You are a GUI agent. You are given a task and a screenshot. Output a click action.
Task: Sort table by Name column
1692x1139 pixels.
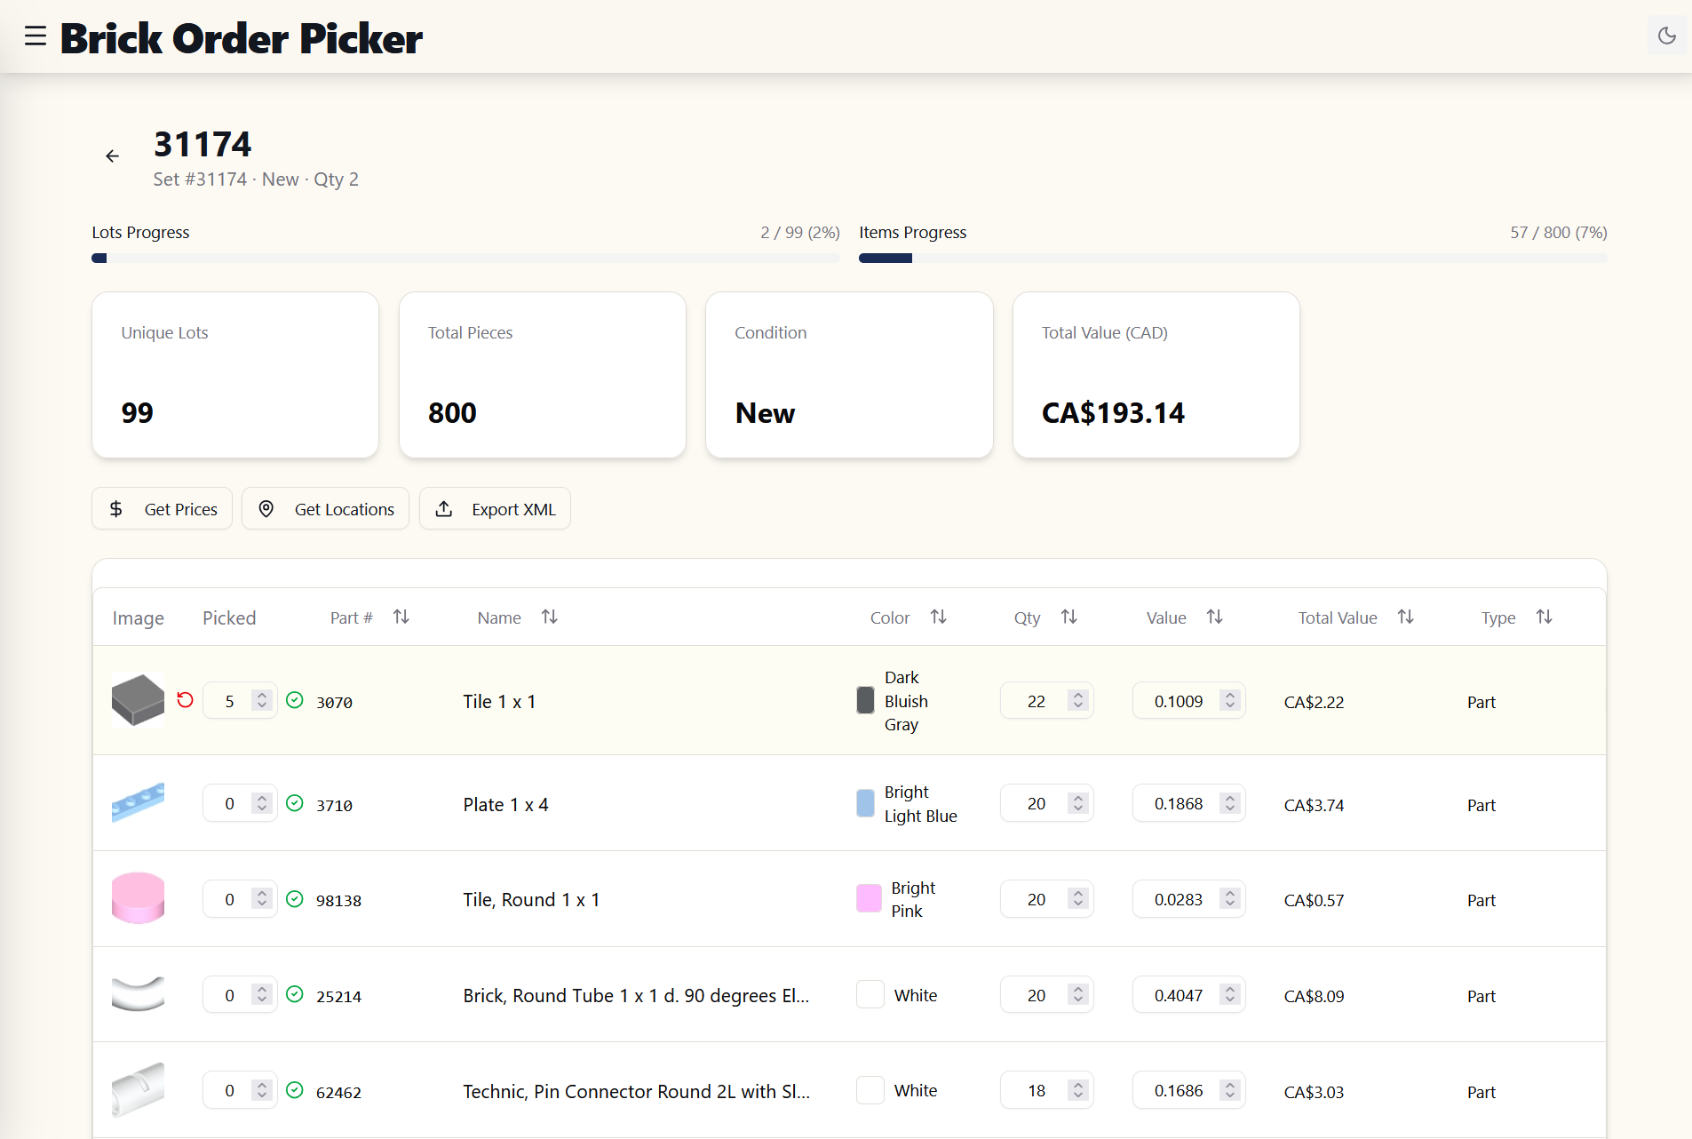[x=550, y=617]
